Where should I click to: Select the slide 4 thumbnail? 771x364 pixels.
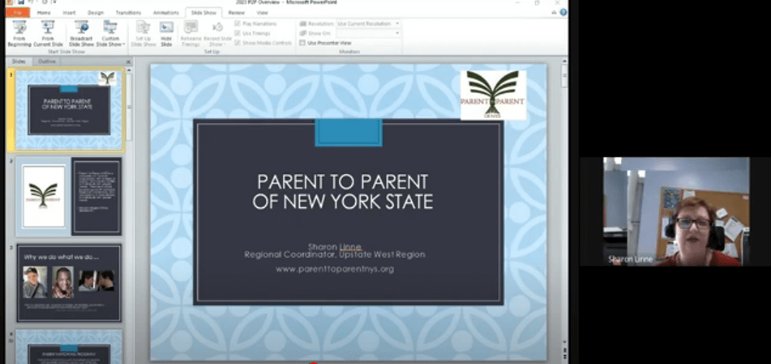(69, 347)
